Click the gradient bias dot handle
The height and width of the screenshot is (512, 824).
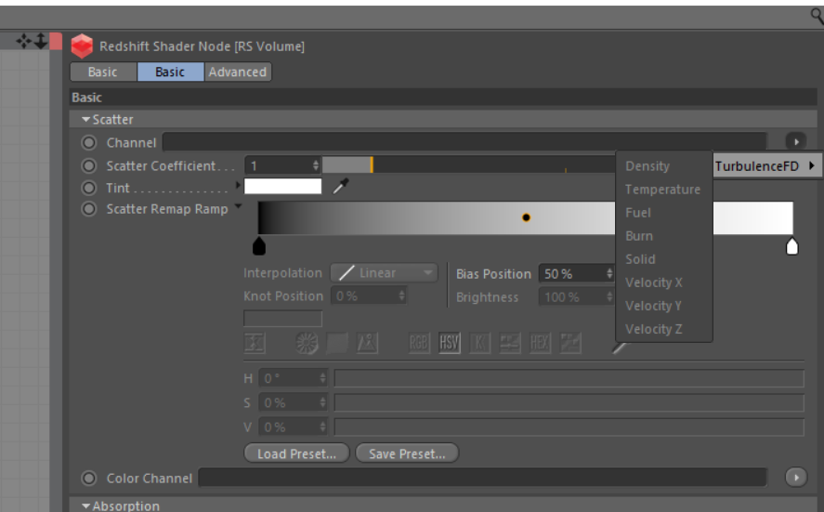coord(526,217)
